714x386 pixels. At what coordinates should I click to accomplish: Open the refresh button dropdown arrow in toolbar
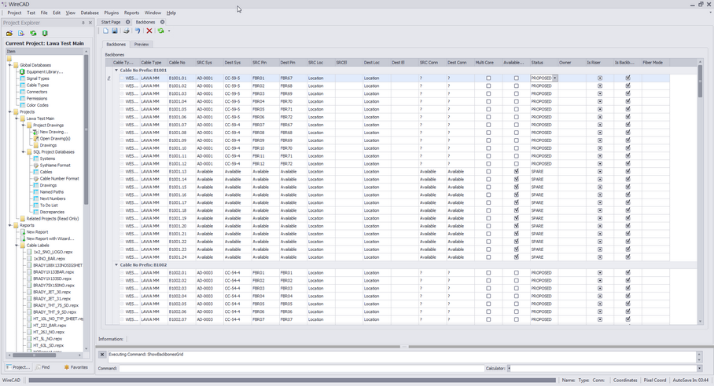[x=169, y=31]
